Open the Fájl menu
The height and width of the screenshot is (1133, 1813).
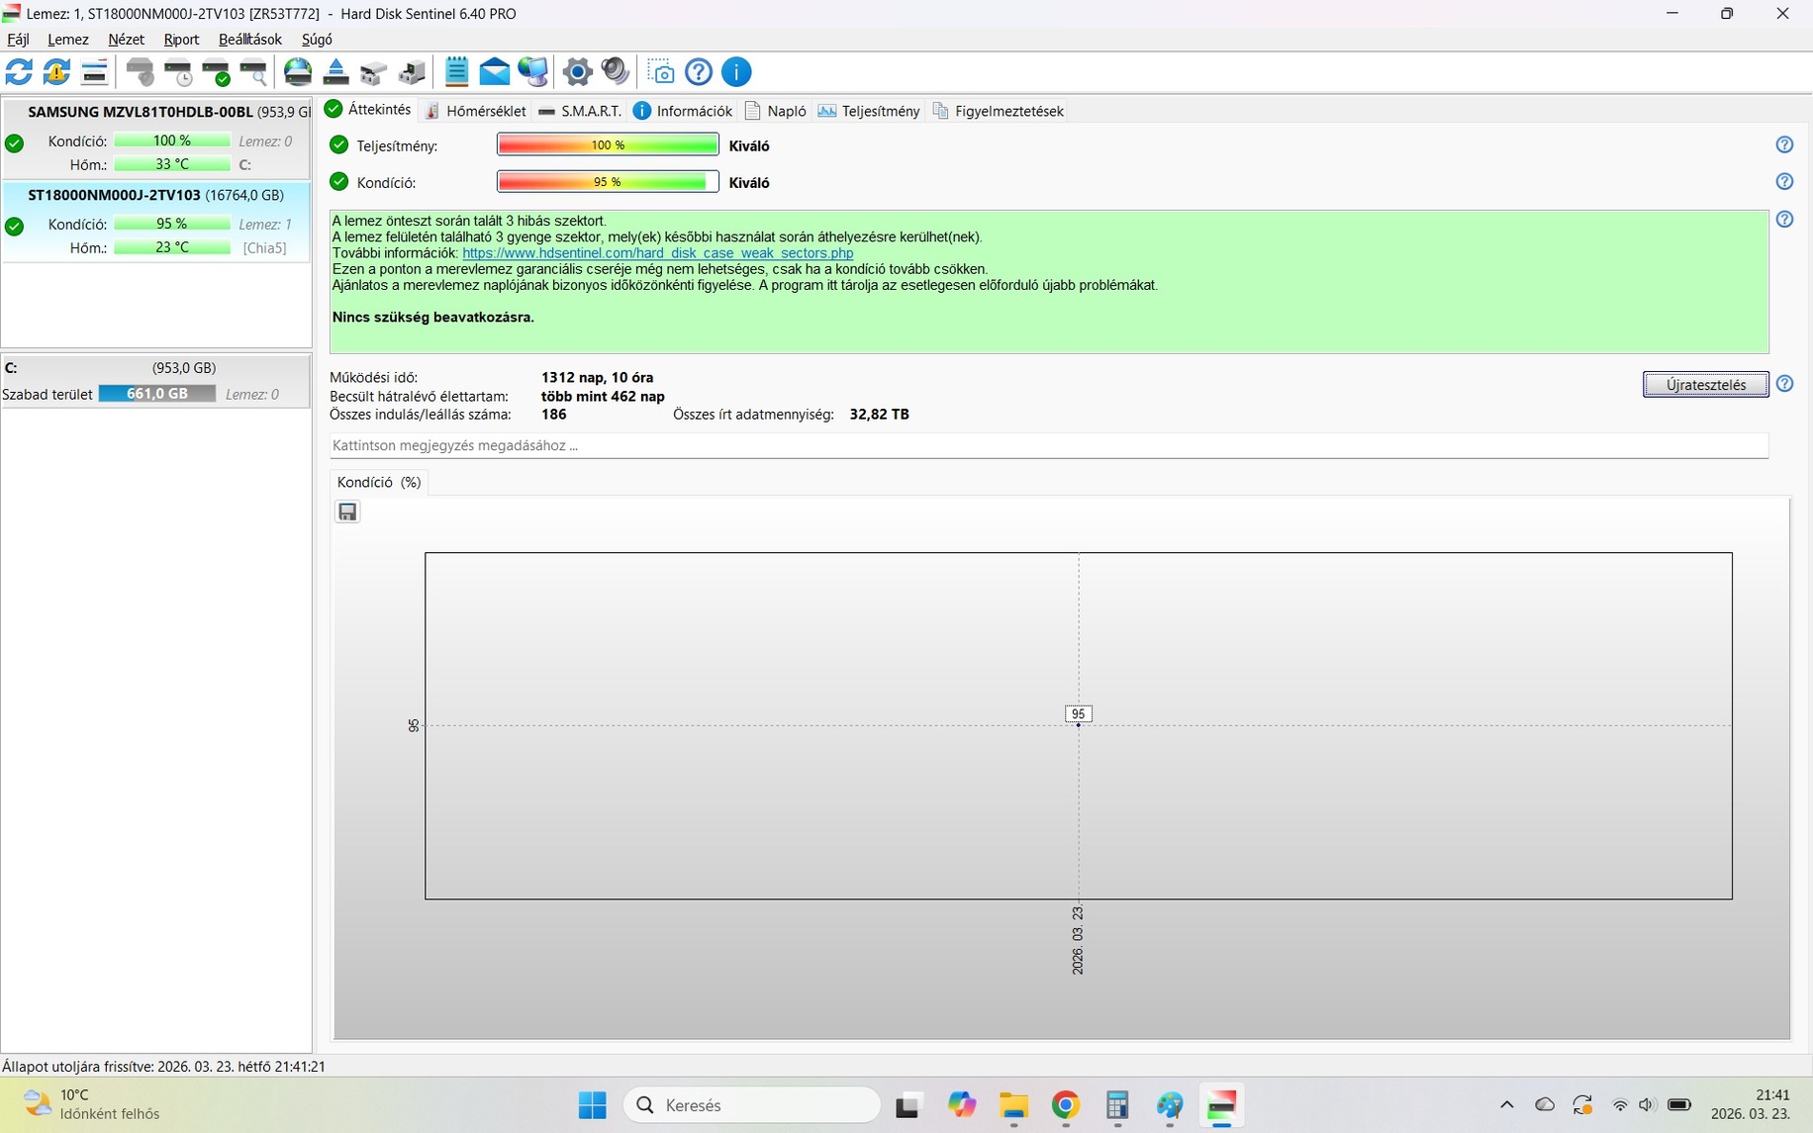tap(18, 40)
